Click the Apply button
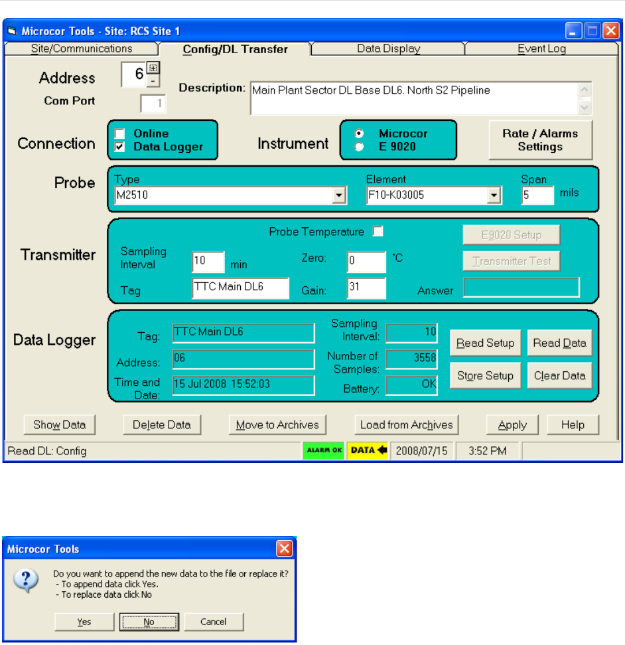Viewport: 625px width, 645px height. tap(512, 424)
